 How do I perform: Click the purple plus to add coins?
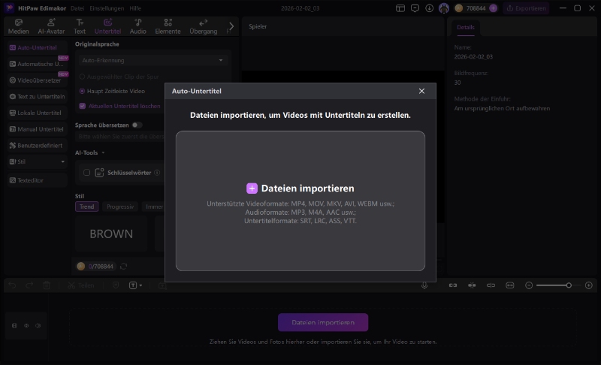click(x=493, y=8)
